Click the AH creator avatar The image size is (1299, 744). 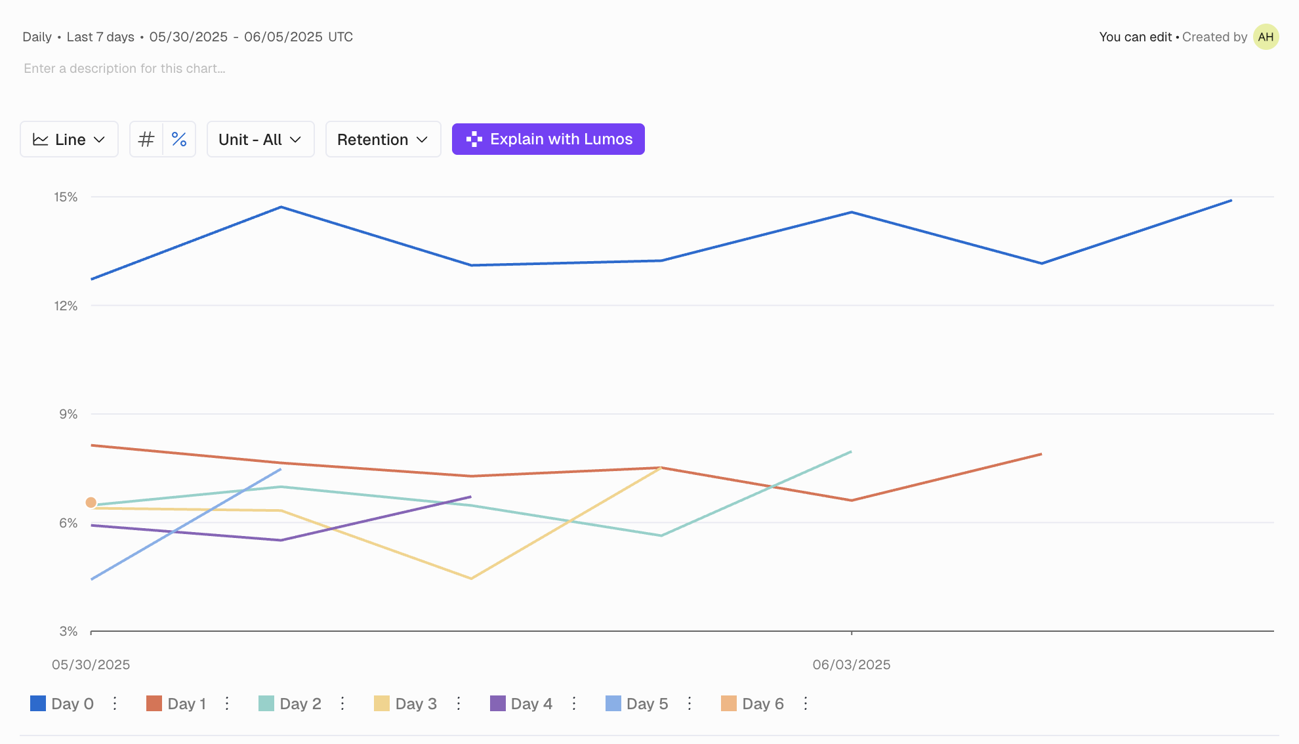pos(1266,37)
